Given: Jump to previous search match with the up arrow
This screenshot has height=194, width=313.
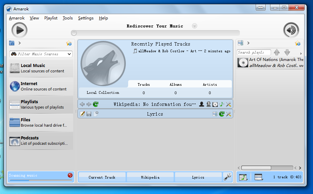Looking at the screenshot, I should coord(277,52).
